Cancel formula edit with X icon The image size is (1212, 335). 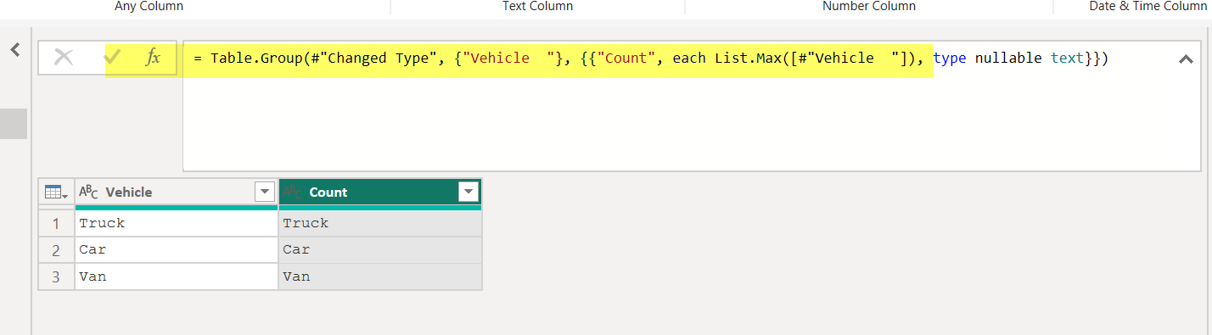[x=64, y=58]
